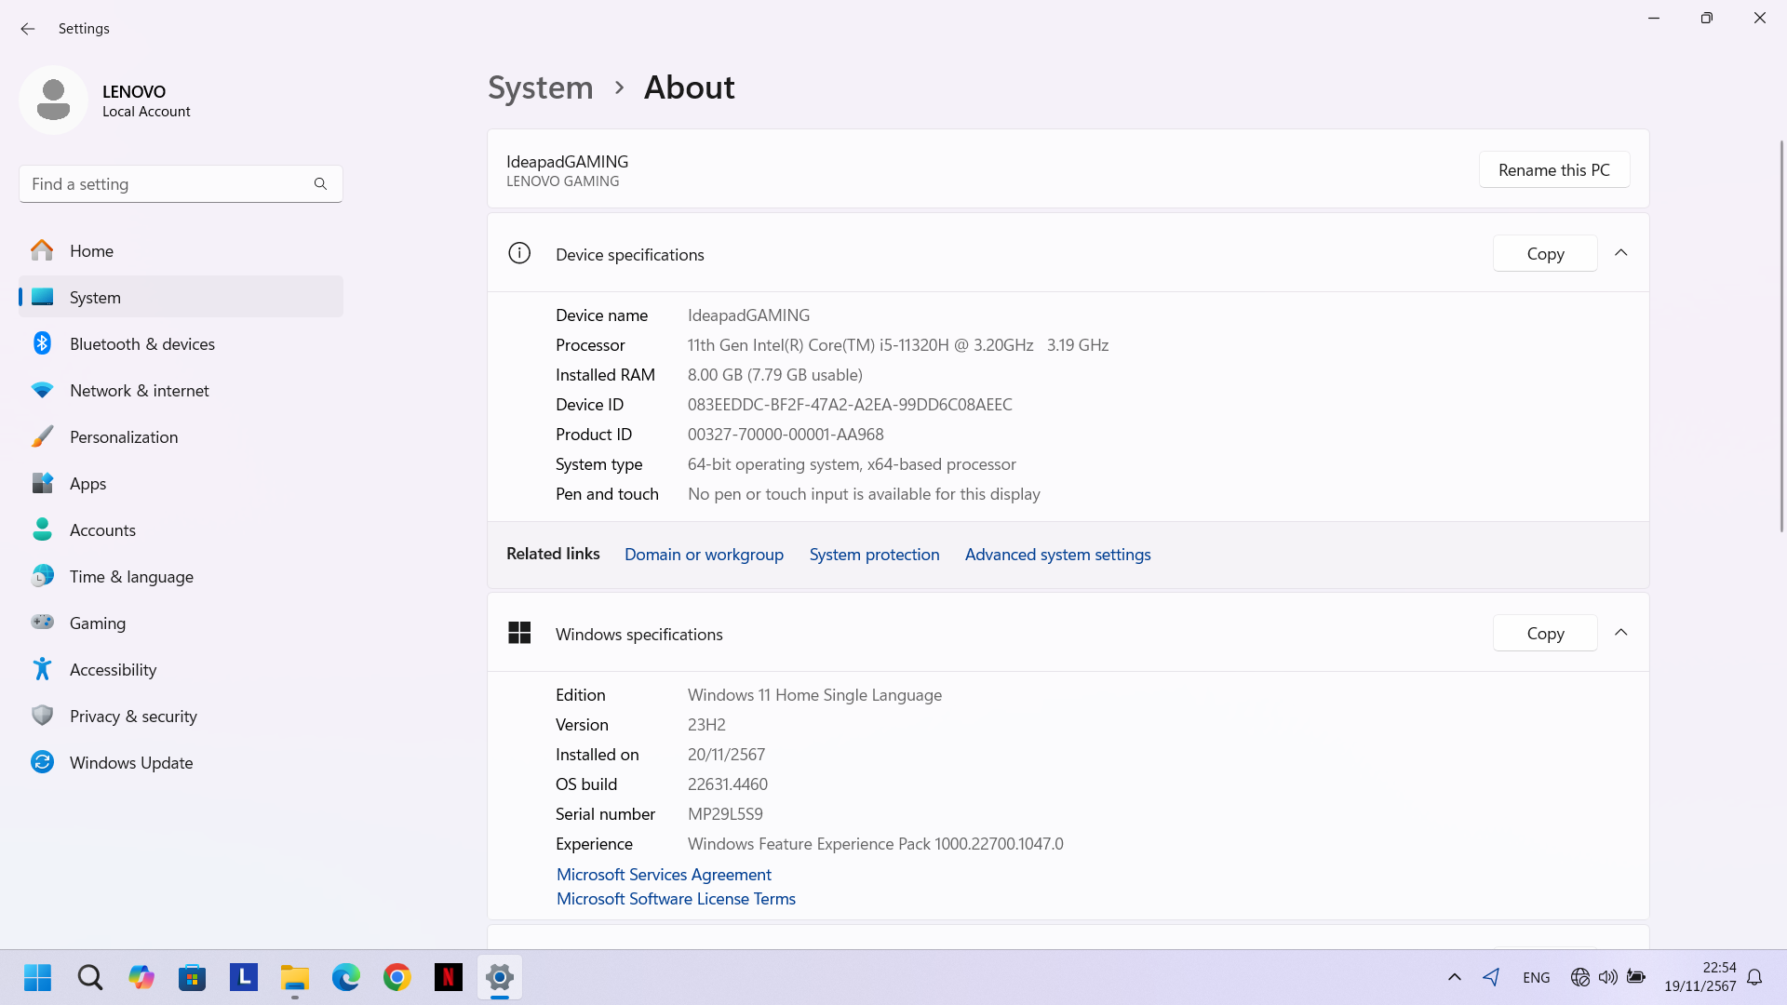Launch Copilot from the taskbar
The image size is (1787, 1005).
141,977
